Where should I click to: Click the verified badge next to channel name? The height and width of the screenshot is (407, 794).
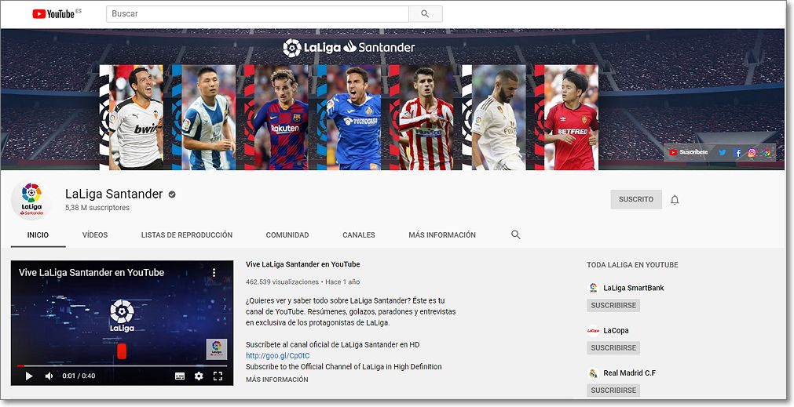pyautogui.click(x=172, y=194)
